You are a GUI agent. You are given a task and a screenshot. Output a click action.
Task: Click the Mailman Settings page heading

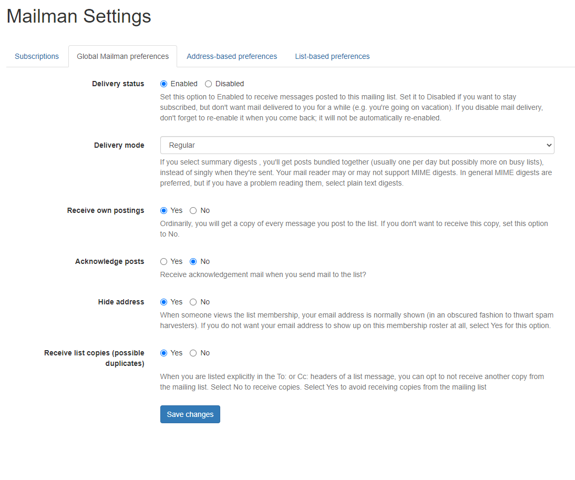pyautogui.click(x=79, y=16)
